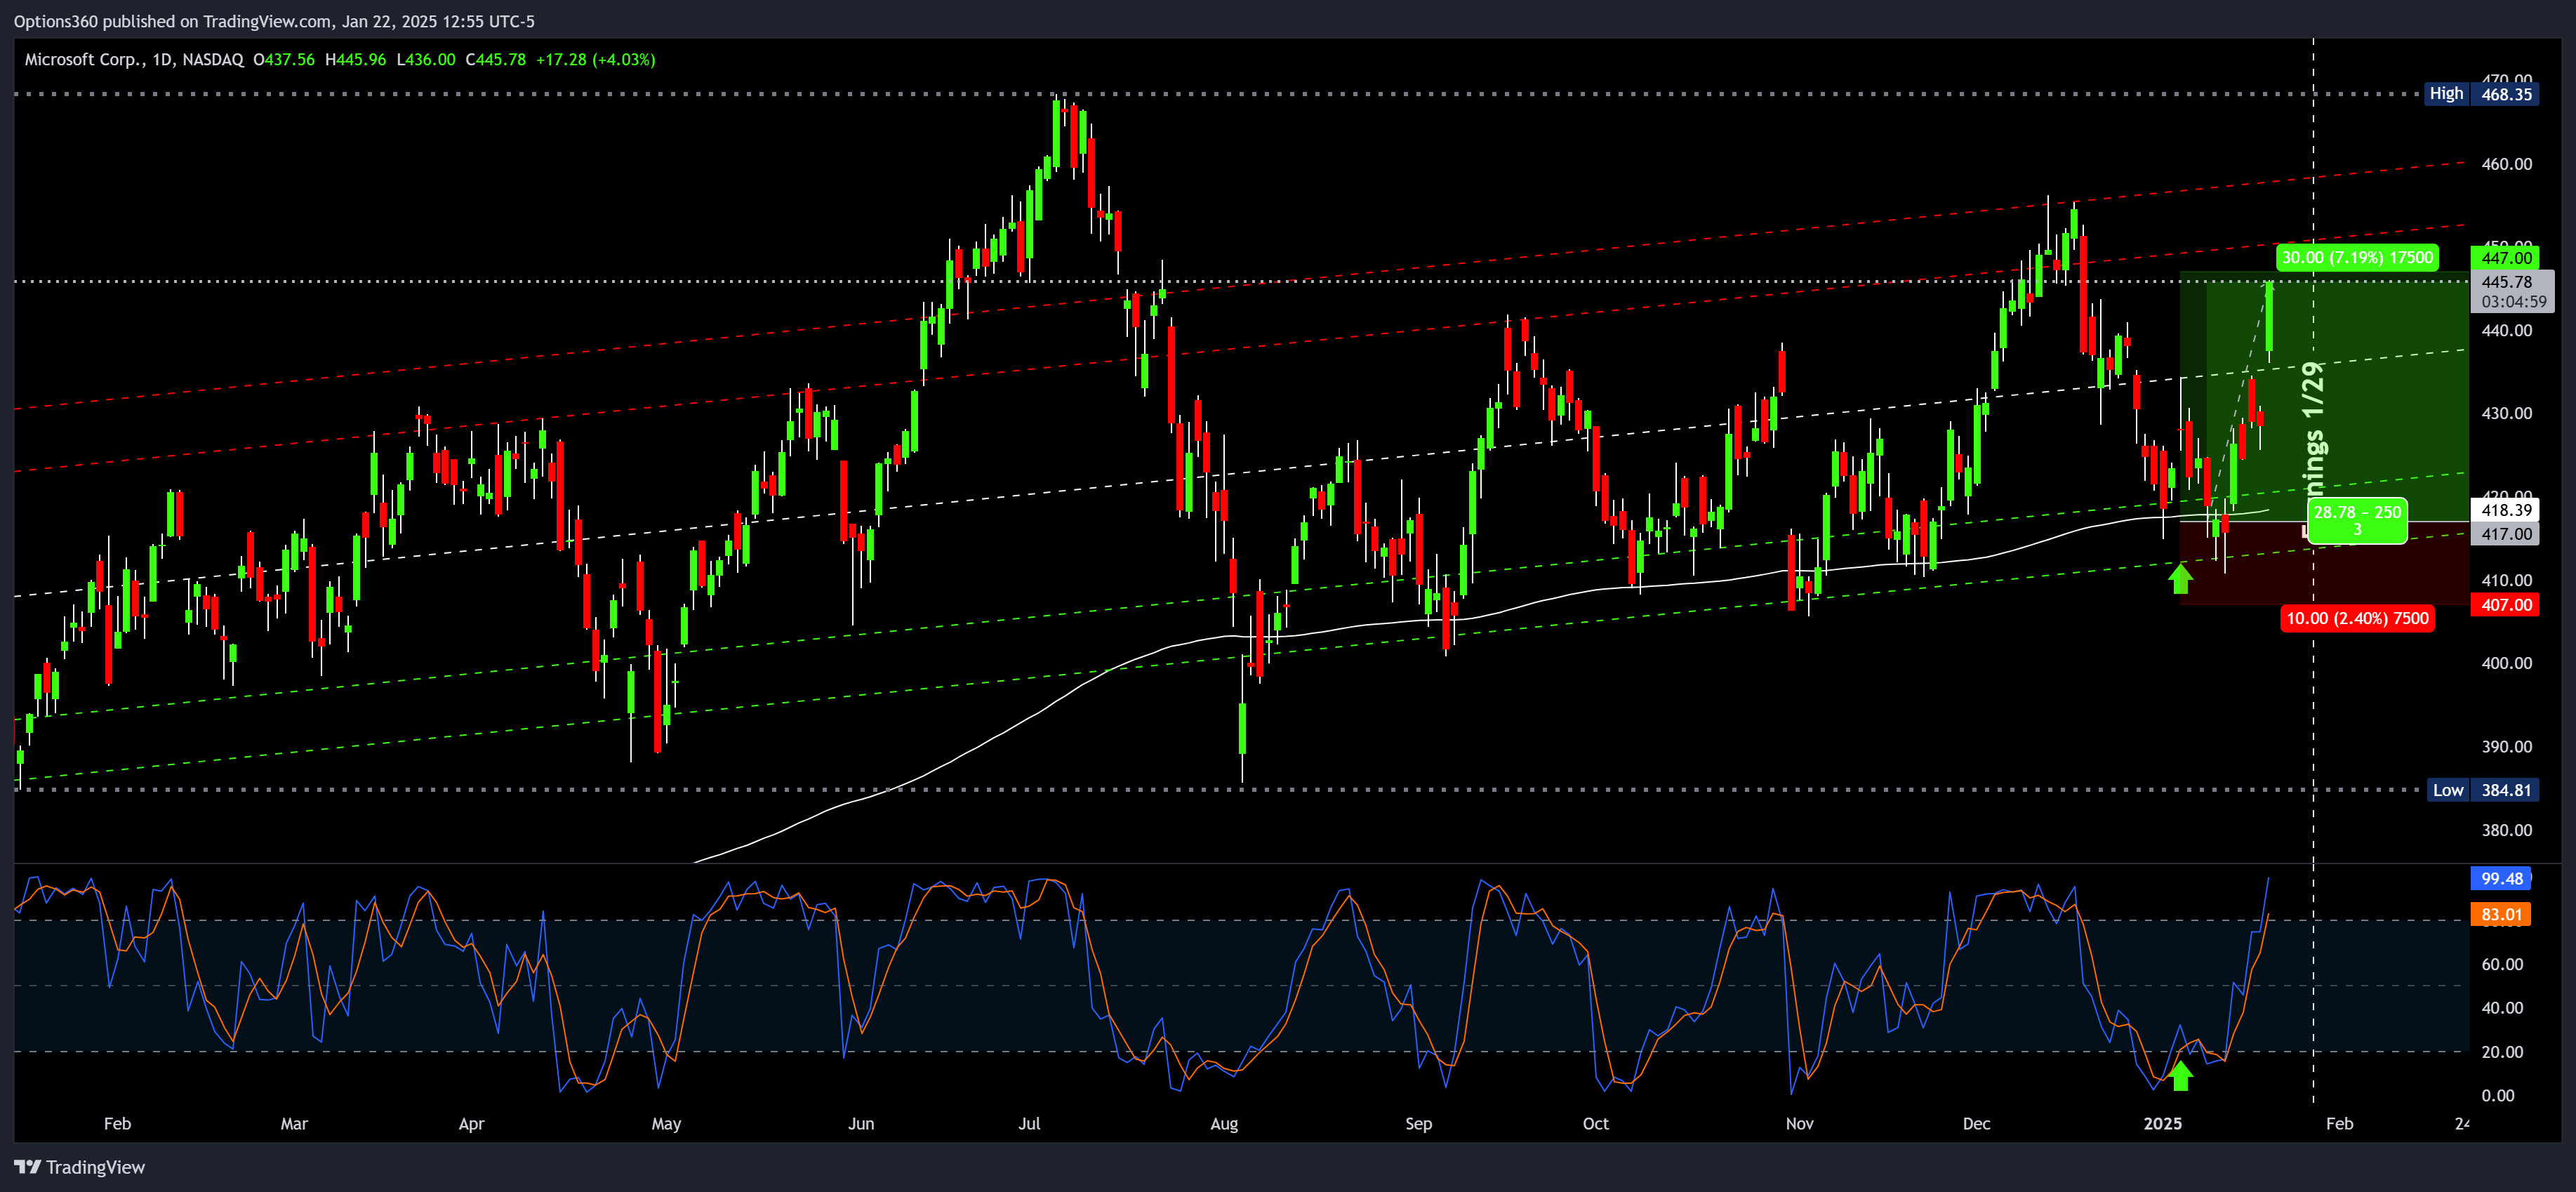Click the 390.00 price axis label
2576x1192 pixels.
2506,747
